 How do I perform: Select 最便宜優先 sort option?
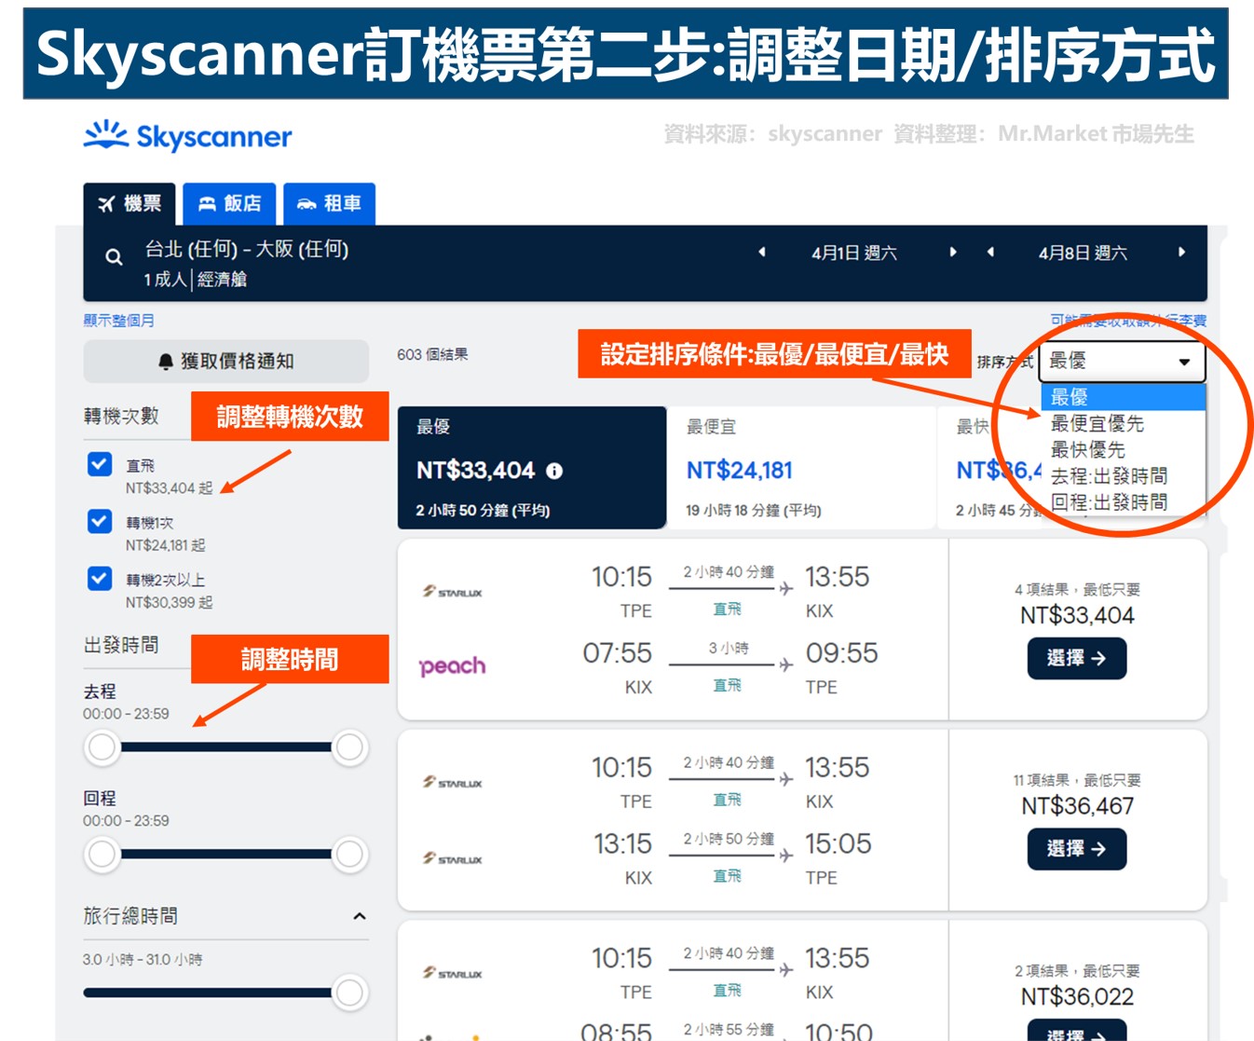(1123, 423)
